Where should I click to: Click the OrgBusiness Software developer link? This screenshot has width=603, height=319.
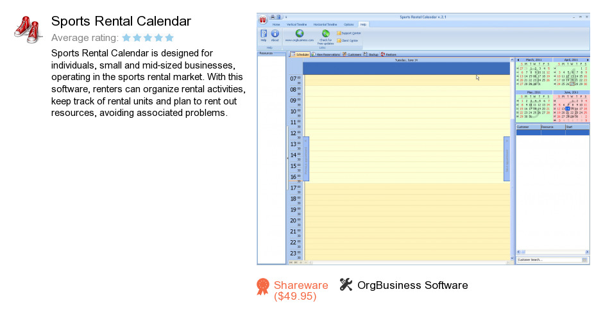click(x=412, y=285)
